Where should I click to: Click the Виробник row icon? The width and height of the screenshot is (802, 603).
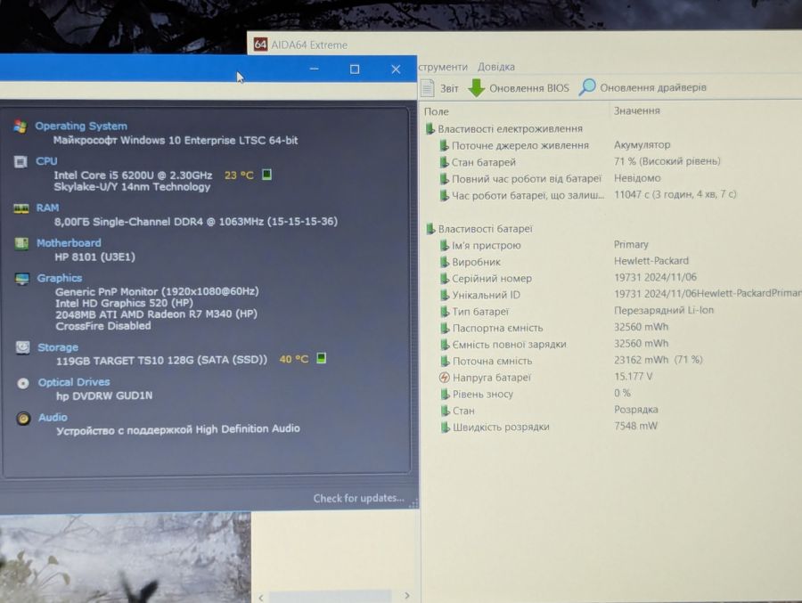click(444, 262)
